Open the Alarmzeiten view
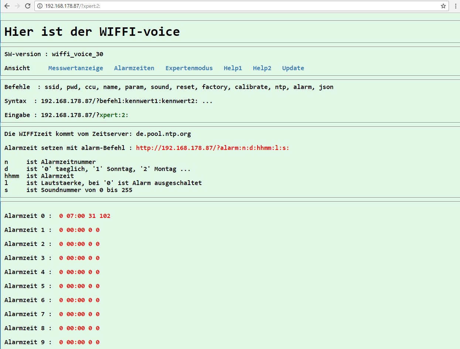 [134, 68]
